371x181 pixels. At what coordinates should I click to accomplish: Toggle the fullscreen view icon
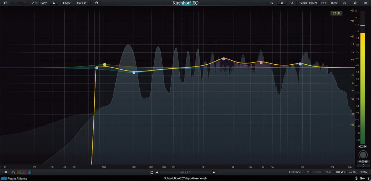pyautogui.click(x=365, y=3)
